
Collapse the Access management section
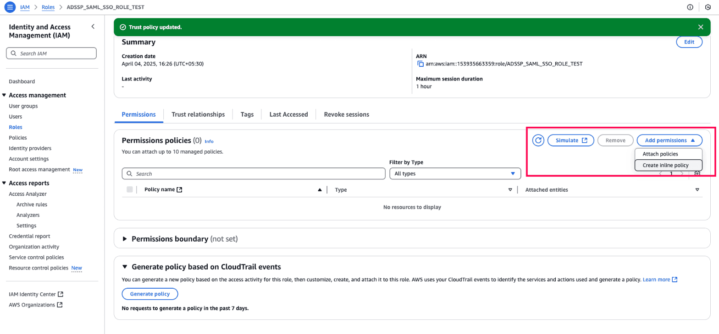click(4, 95)
